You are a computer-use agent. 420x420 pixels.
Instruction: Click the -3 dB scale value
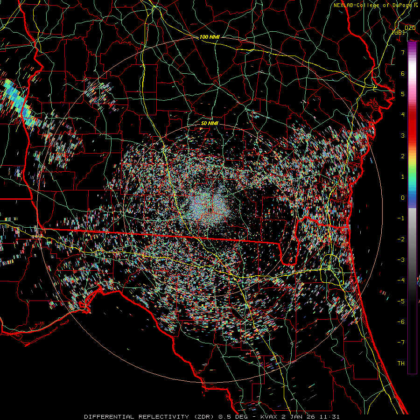click(x=401, y=260)
